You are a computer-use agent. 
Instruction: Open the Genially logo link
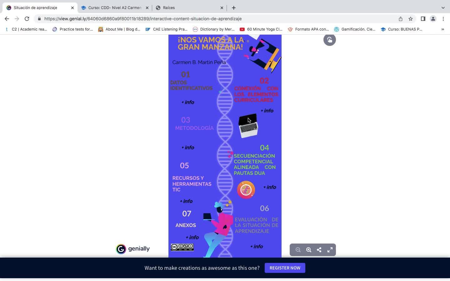click(x=133, y=249)
